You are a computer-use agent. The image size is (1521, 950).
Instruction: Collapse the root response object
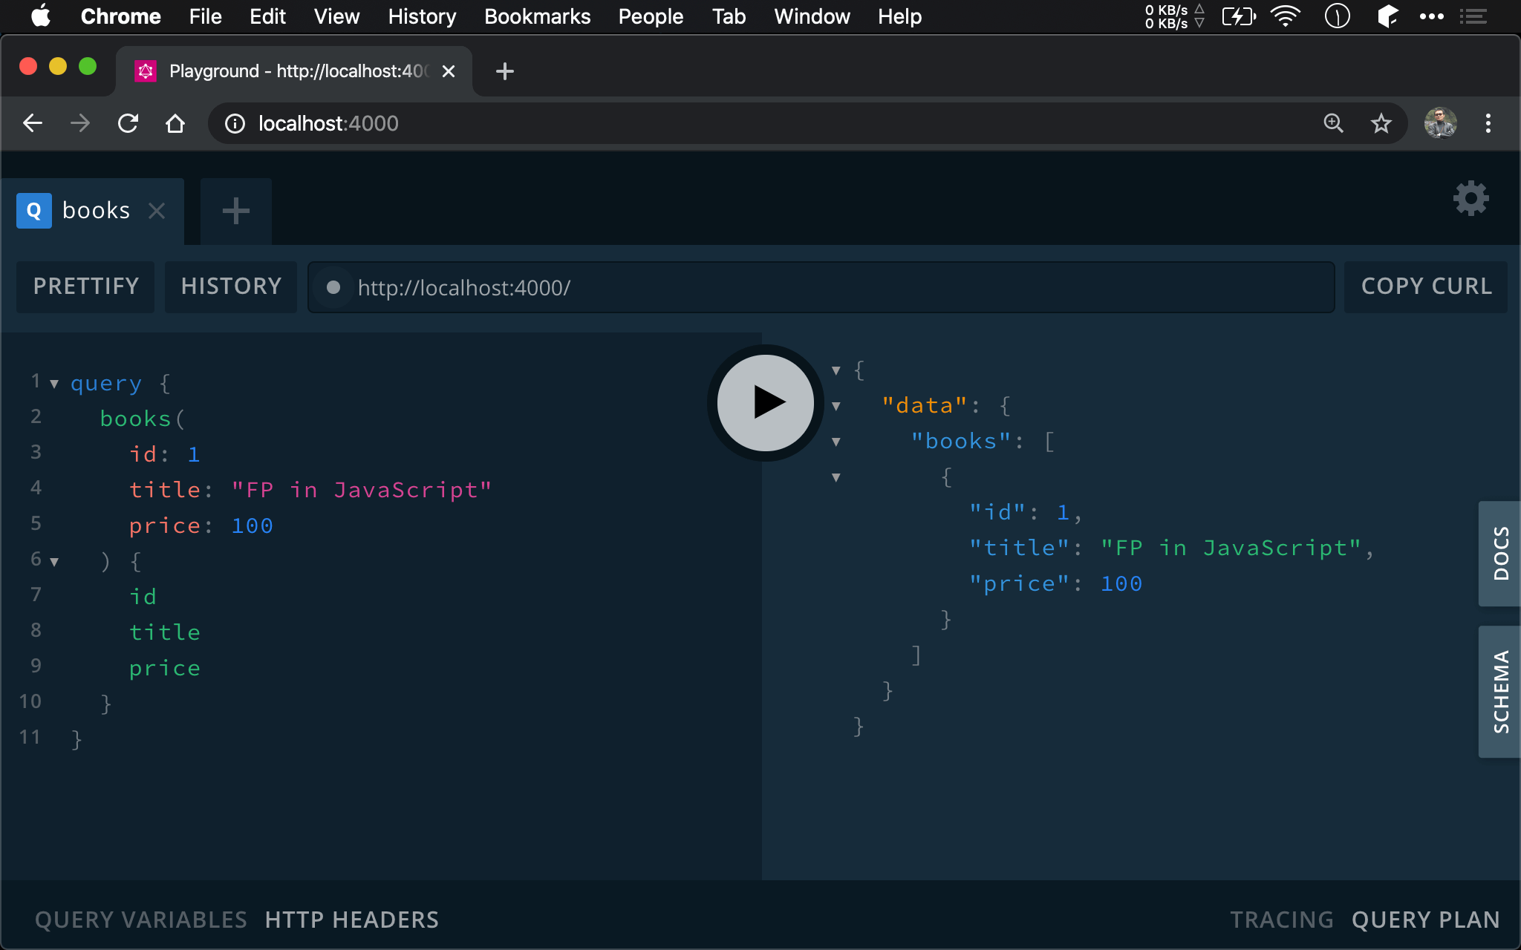836,370
